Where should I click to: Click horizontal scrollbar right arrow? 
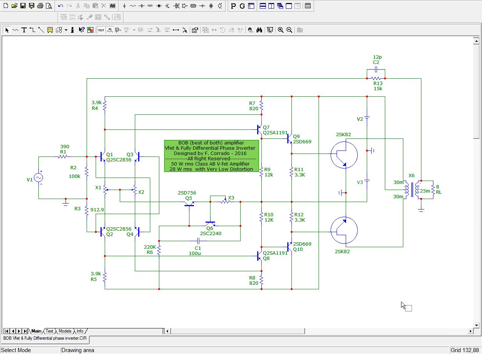click(470, 331)
